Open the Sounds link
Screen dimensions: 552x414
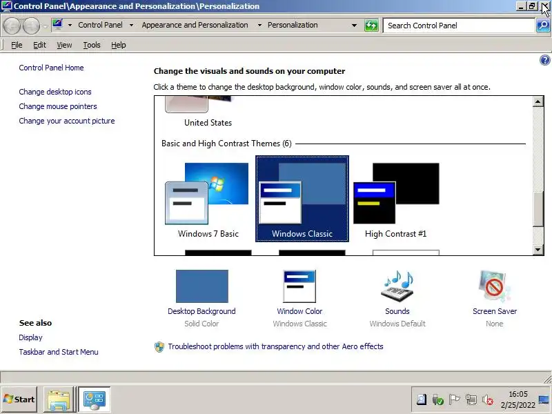tap(397, 311)
